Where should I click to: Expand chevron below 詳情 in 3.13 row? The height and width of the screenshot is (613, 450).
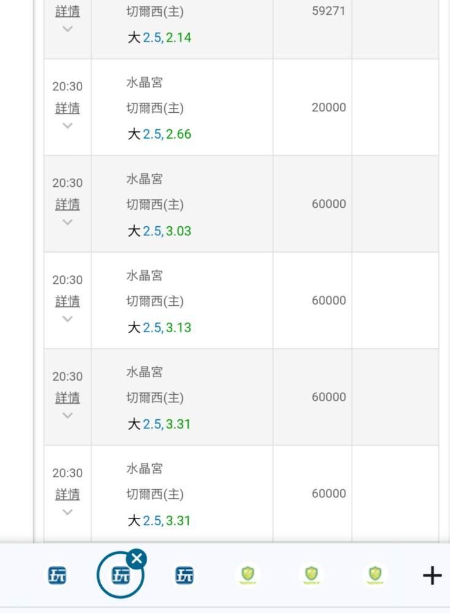pos(67,319)
